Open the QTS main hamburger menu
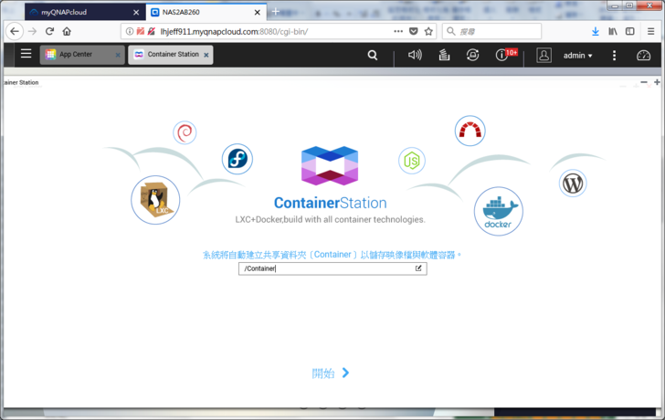665x420 pixels. (26, 54)
